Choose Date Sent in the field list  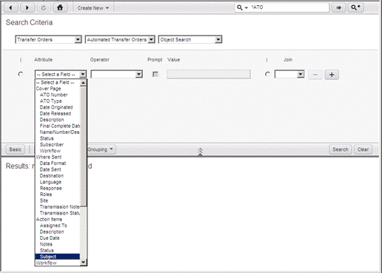(x=58, y=169)
